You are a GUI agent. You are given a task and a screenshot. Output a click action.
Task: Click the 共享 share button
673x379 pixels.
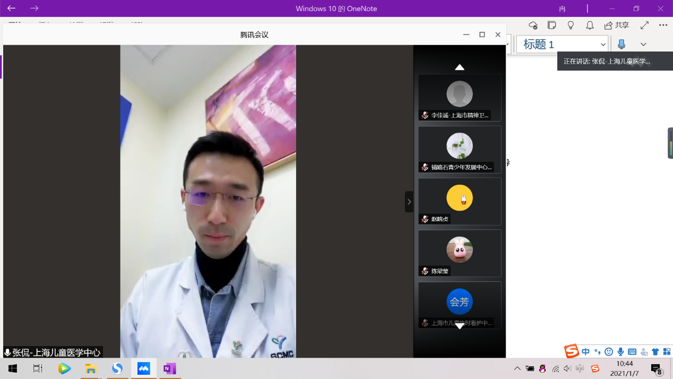point(617,25)
